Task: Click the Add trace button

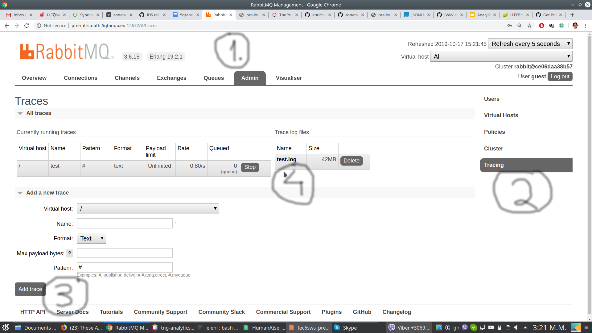Action: pos(30,289)
